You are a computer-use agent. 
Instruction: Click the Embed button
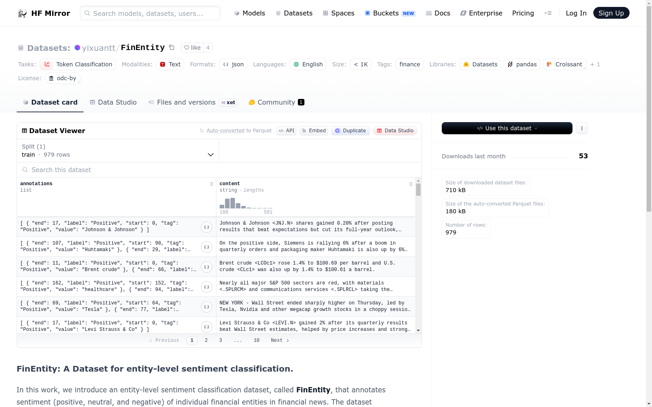click(x=314, y=131)
